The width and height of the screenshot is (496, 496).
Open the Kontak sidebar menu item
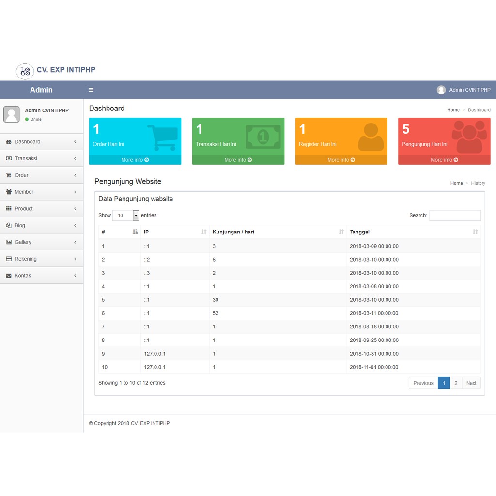(42, 276)
